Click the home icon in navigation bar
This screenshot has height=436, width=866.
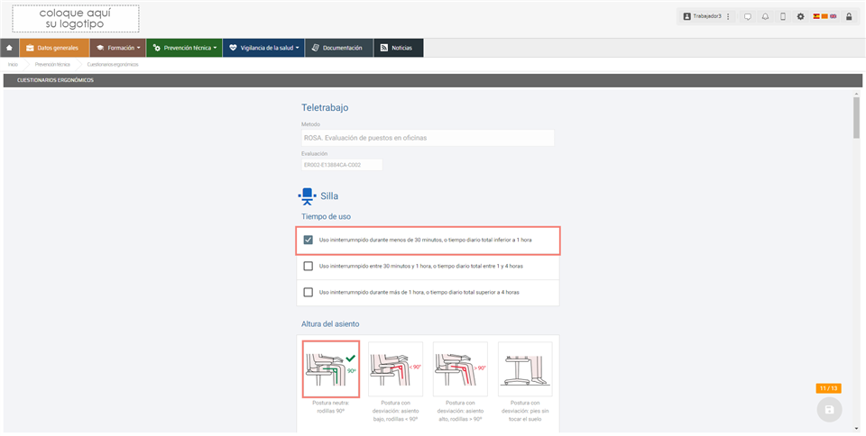(9, 48)
